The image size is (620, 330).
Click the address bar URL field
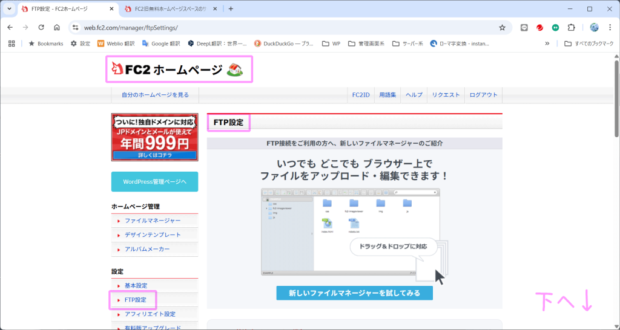click(x=289, y=28)
